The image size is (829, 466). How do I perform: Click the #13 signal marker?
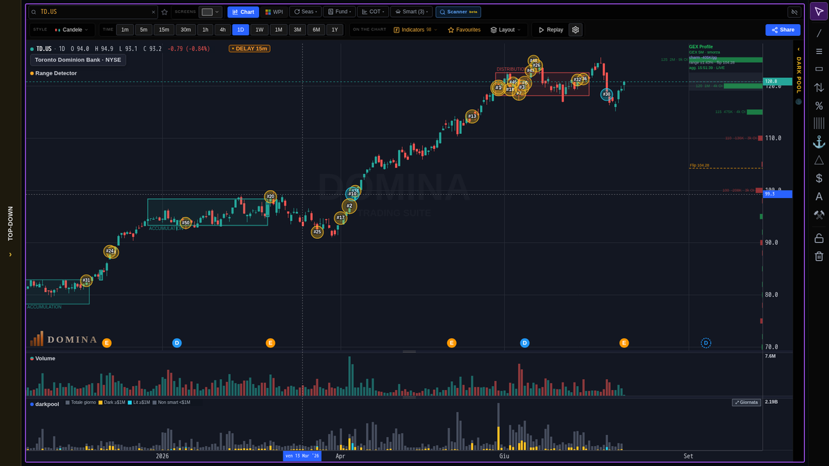[x=472, y=117]
